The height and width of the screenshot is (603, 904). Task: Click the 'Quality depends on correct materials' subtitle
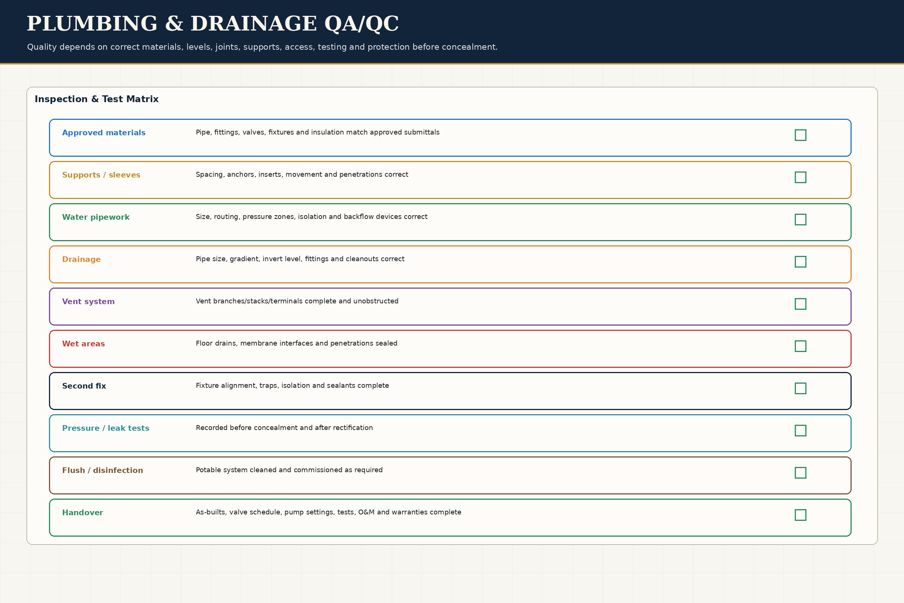tap(262, 47)
